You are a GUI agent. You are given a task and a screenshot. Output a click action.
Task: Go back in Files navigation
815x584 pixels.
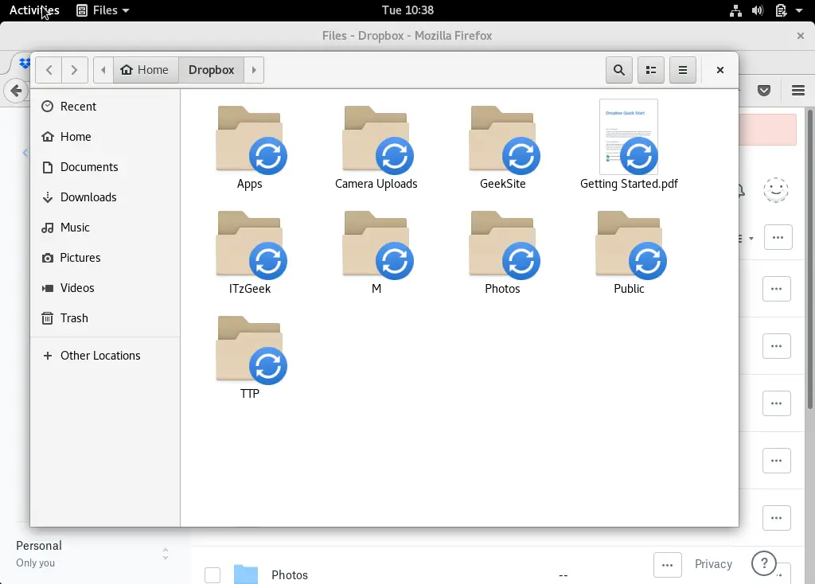[x=49, y=70]
